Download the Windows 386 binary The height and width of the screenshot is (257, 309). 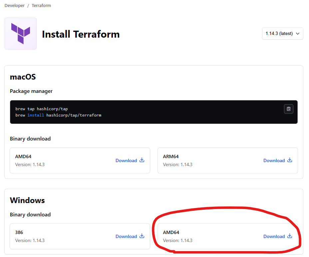pyautogui.click(x=130, y=236)
